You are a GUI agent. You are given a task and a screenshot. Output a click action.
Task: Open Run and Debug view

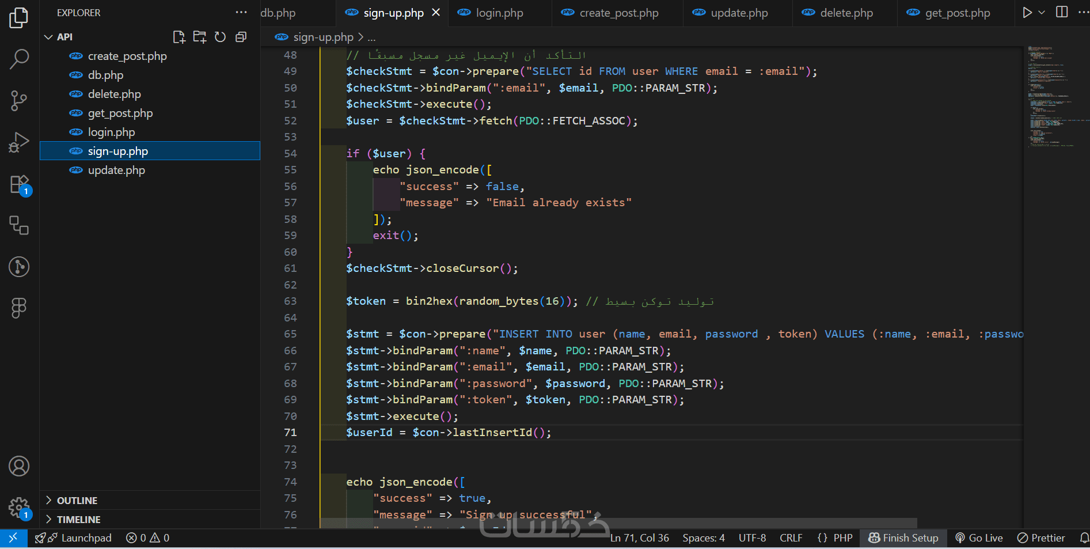(19, 142)
